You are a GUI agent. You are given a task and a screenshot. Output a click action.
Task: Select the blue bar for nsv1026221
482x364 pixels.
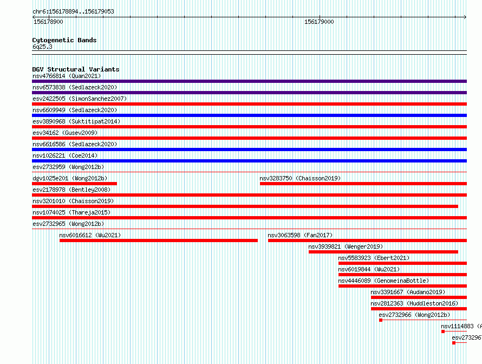pyautogui.click(x=249, y=161)
